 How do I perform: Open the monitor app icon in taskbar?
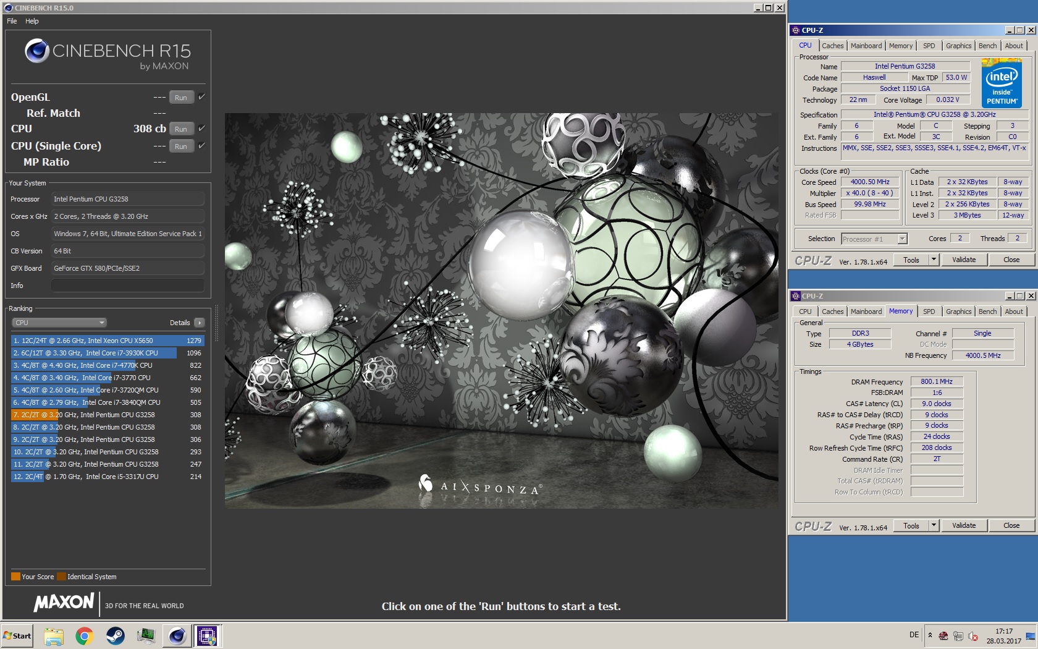tap(146, 635)
